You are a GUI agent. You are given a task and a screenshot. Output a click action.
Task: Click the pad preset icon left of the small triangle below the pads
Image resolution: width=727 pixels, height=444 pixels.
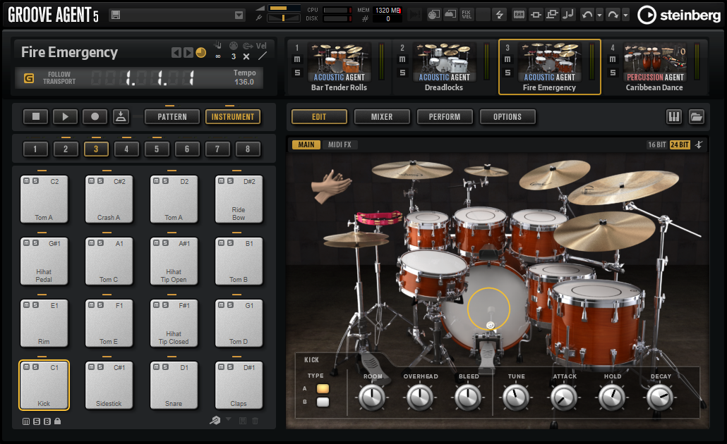click(x=215, y=420)
